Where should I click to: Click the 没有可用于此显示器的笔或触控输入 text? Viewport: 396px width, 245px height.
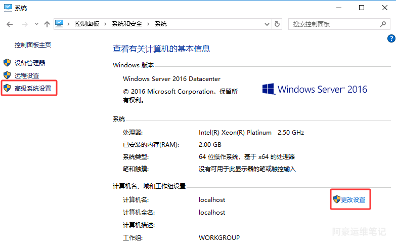pos(247,169)
